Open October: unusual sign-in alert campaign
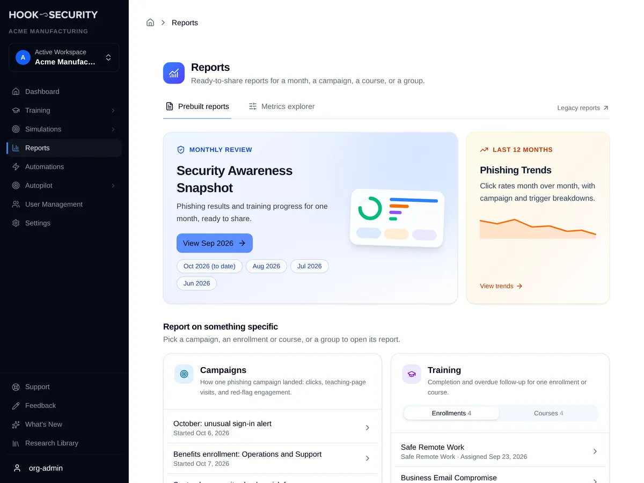The width and height of the screenshot is (644, 483). coord(273,428)
